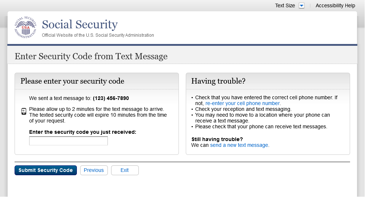Click the Exit button
This screenshot has height=197, width=365.
pos(125,170)
